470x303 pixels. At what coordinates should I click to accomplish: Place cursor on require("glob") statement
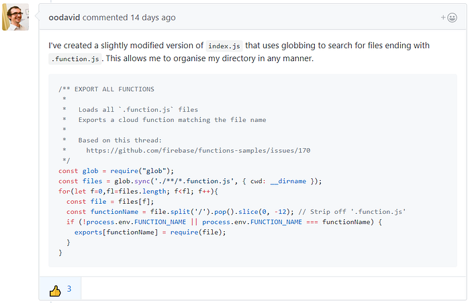point(142,171)
